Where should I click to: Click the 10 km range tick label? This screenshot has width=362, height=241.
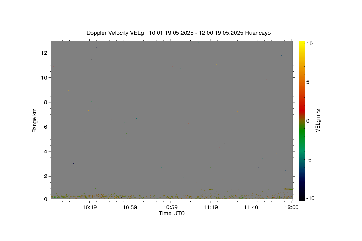[45, 78]
